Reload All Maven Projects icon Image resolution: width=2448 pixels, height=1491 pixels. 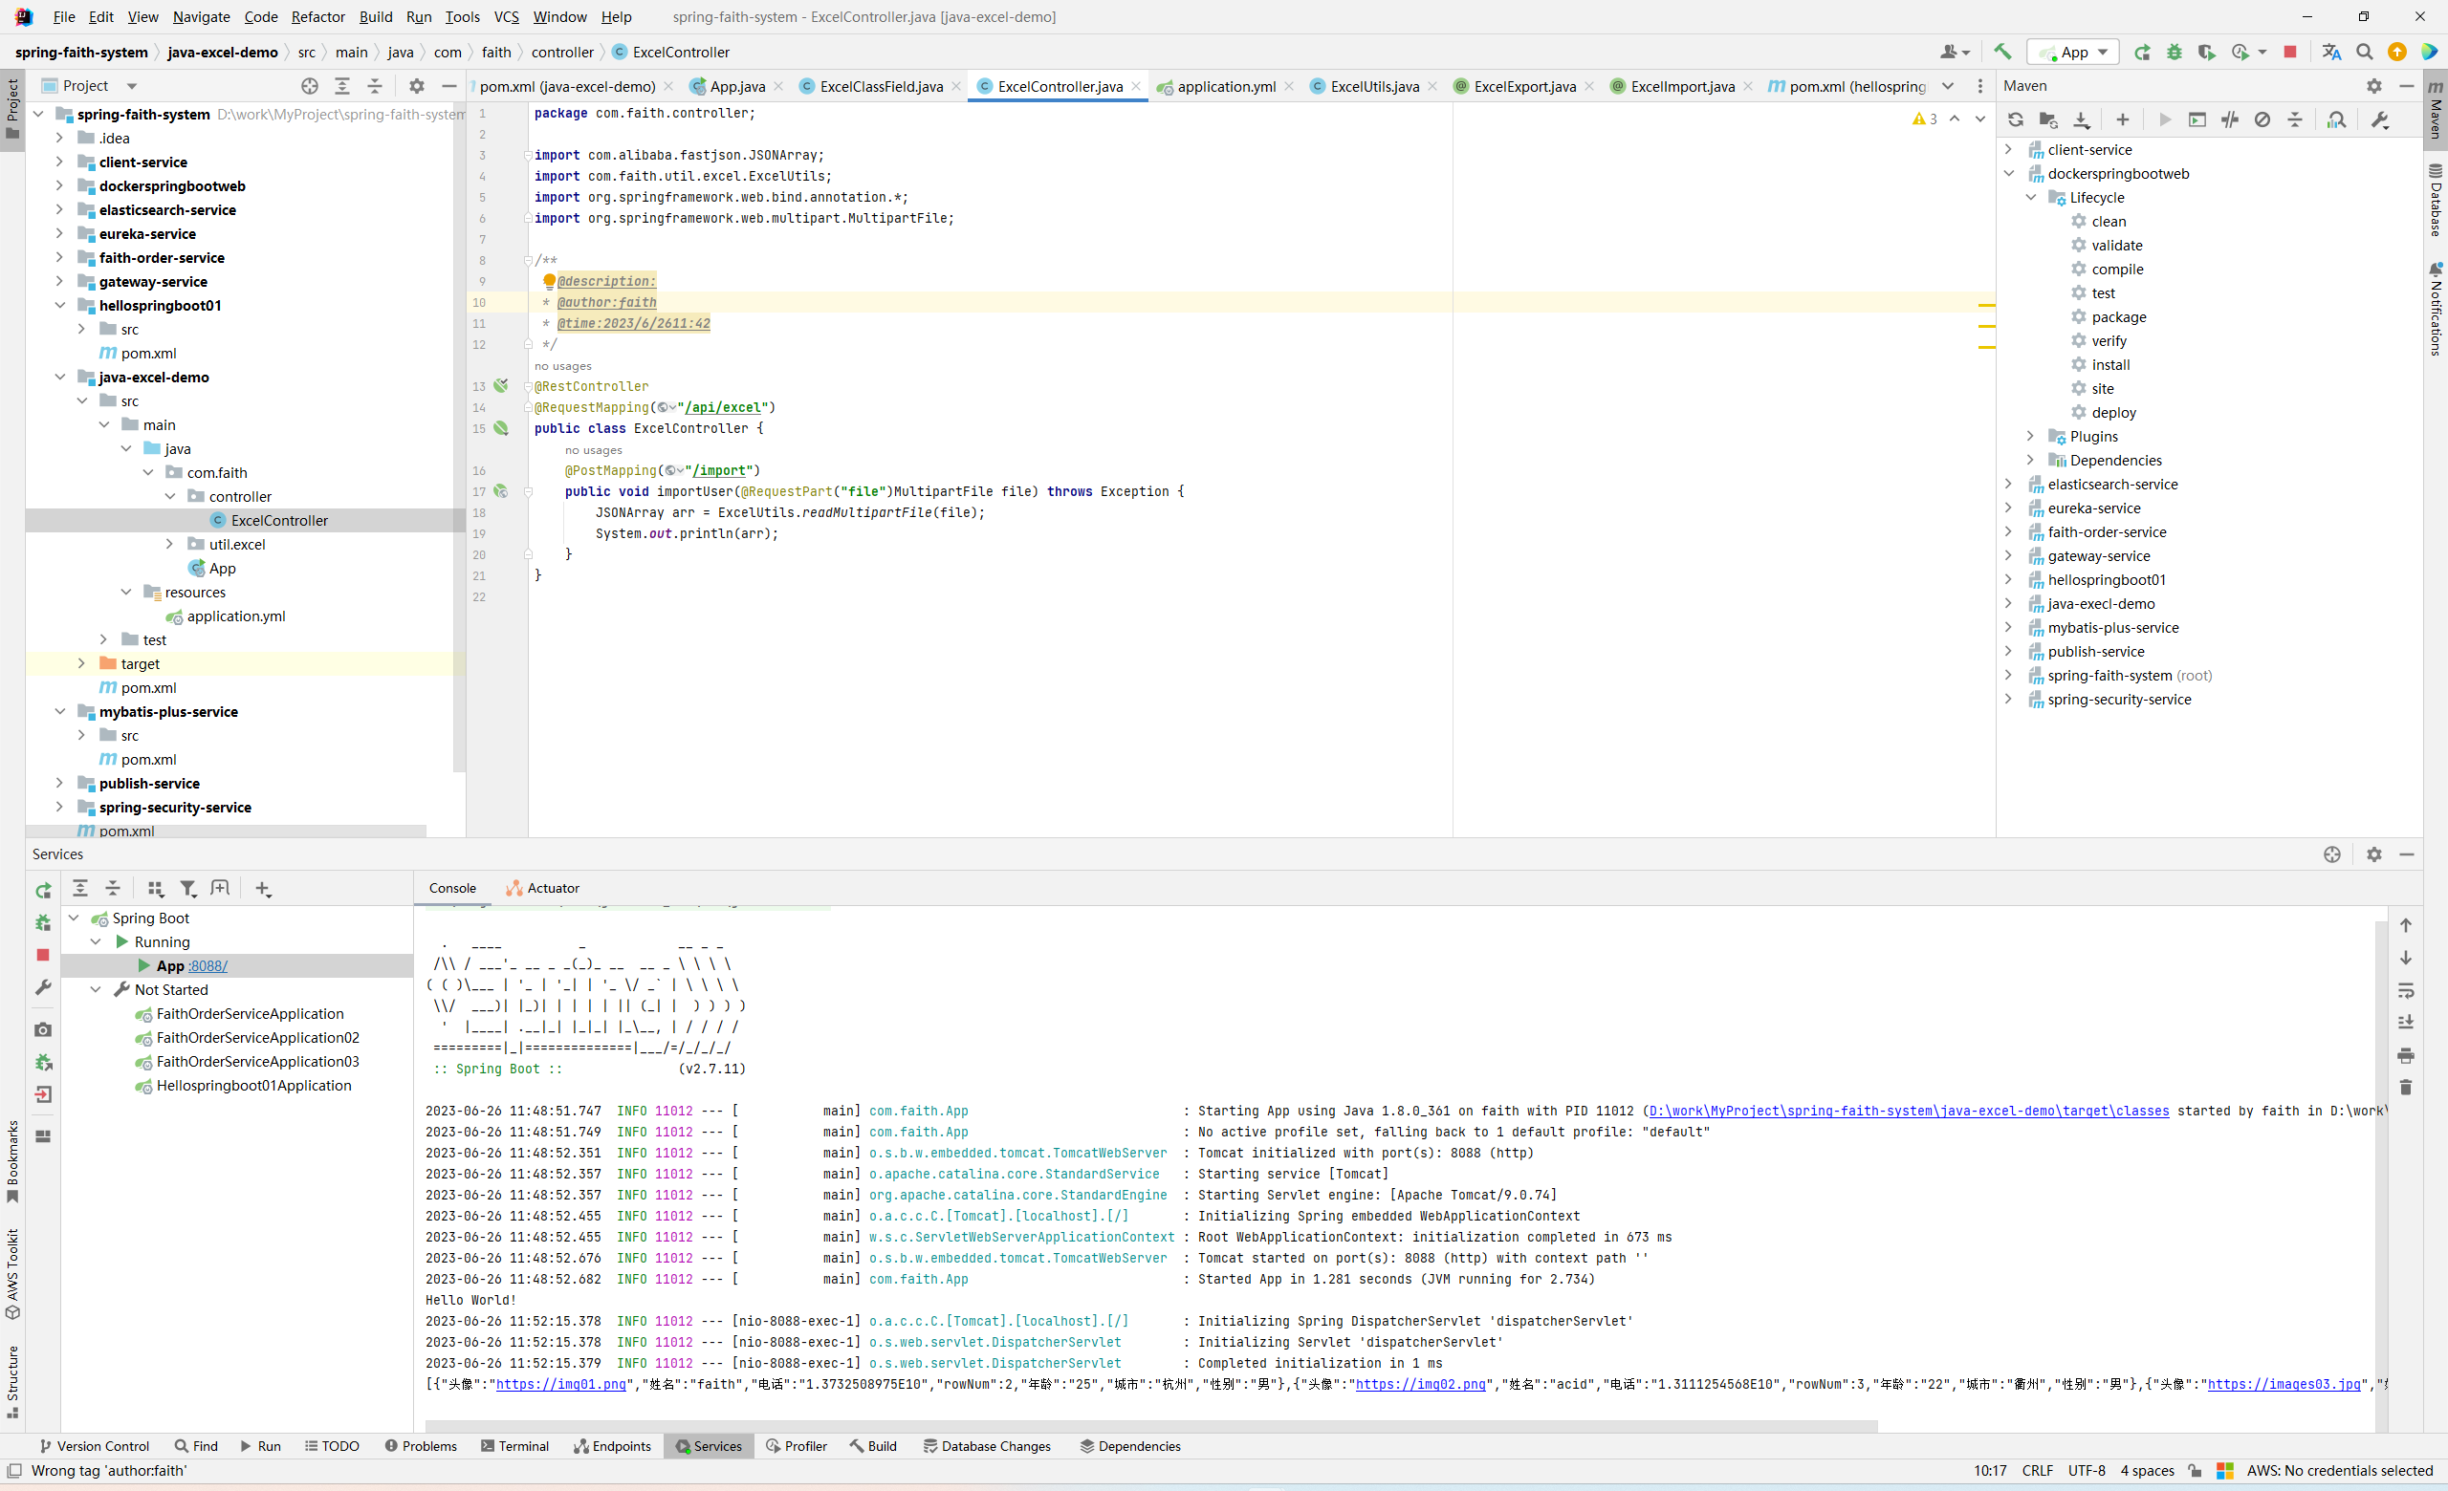tap(2015, 120)
